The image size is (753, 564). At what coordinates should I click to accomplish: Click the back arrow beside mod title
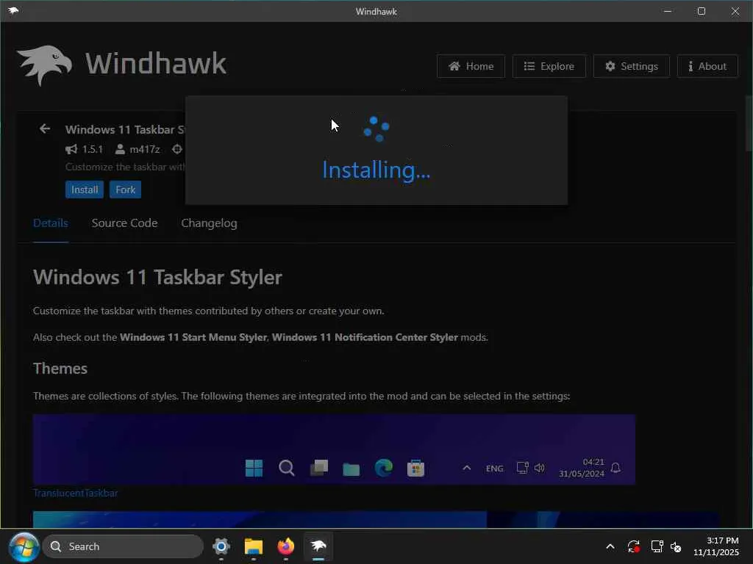45,129
